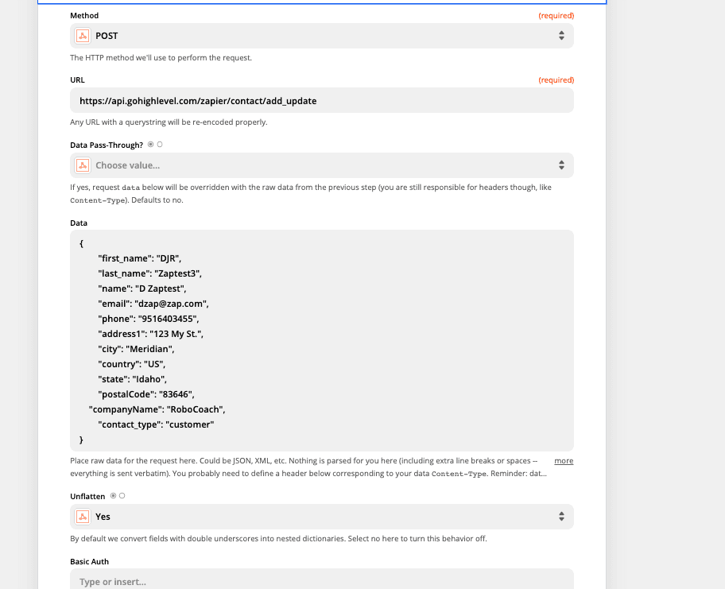The image size is (725, 589).
Task: Click the "Choose value..." placeholder text
Action: pyautogui.click(x=128, y=165)
